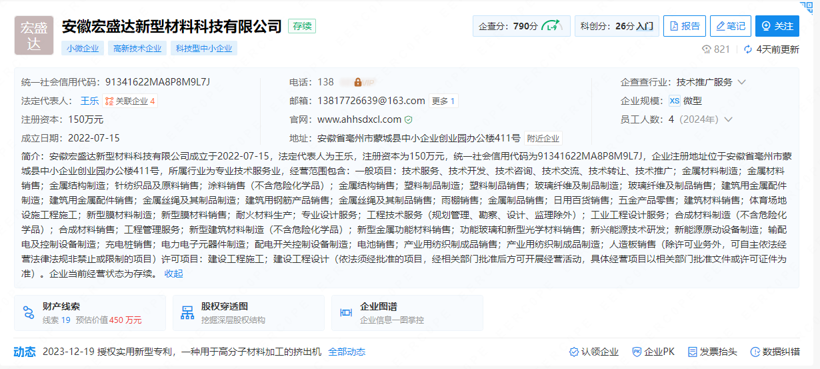Image resolution: width=820 pixels, height=369 pixels.
Task: Click the 数据纠错 data correction icon
Action: point(755,352)
